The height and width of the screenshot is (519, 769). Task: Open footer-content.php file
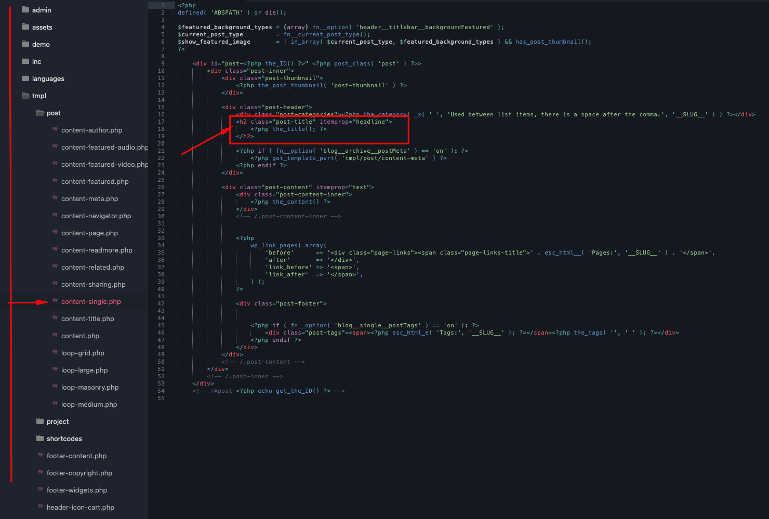click(x=76, y=456)
